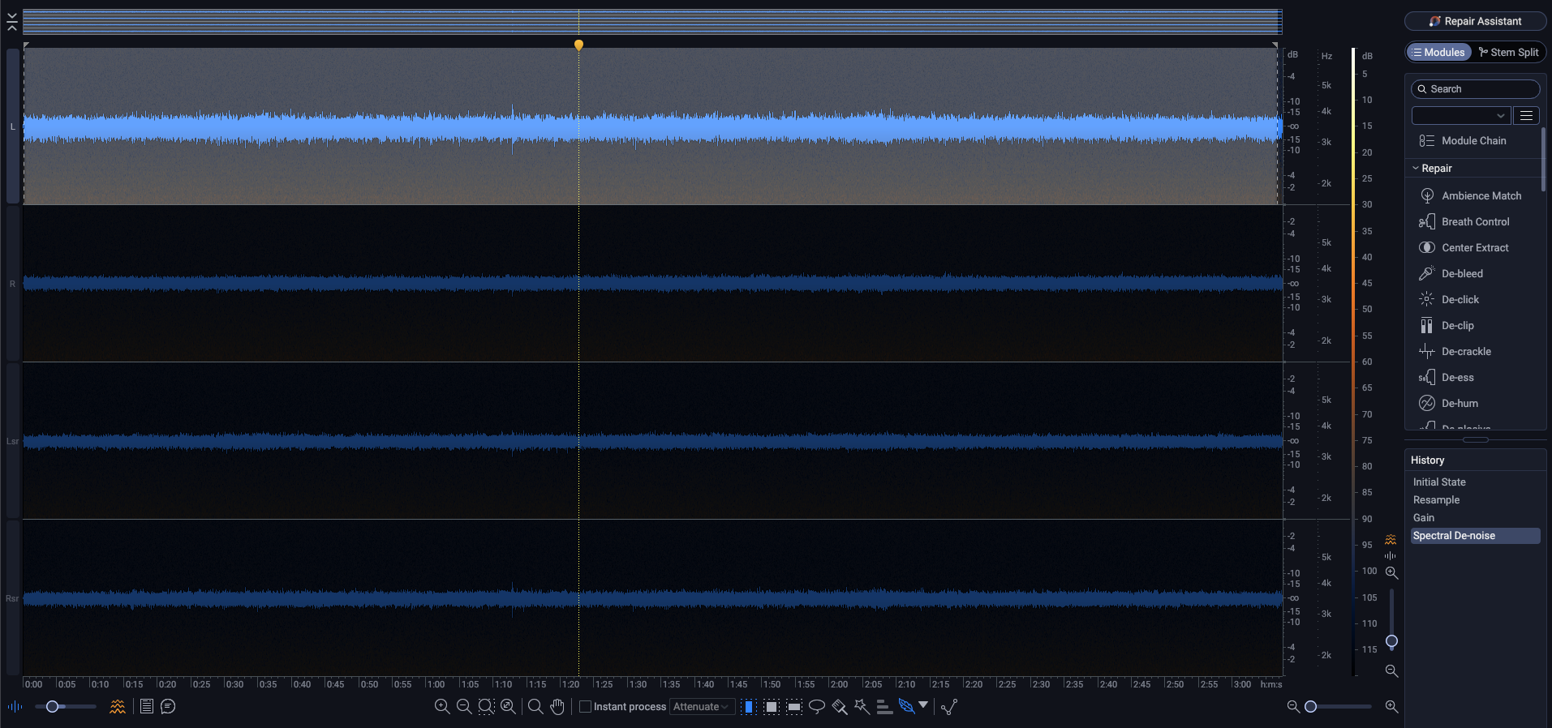Toggle the Instant process checkbox
Image resolution: width=1552 pixels, height=728 pixels.
585,707
